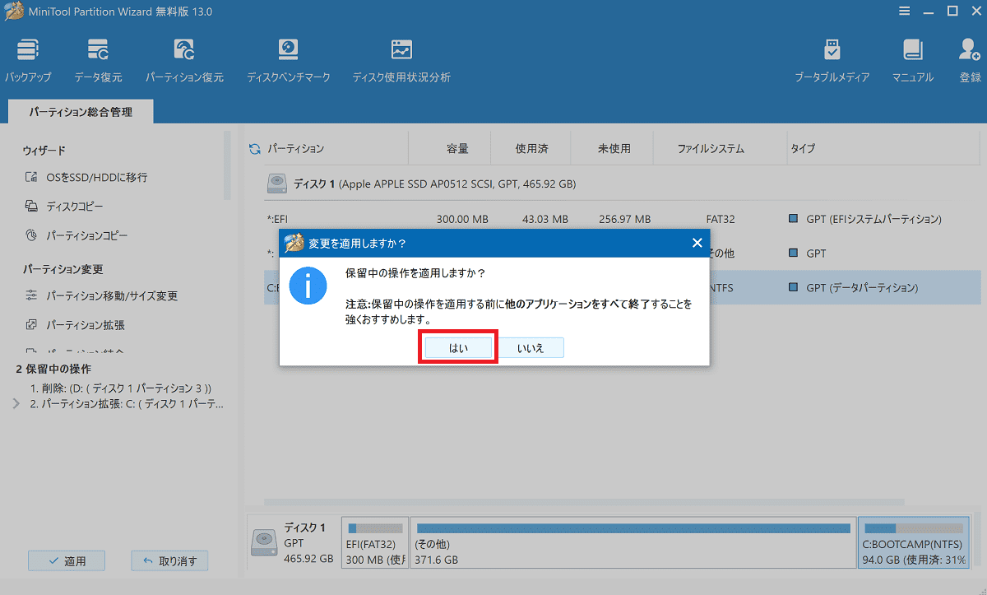The width and height of the screenshot is (987, 595).
Task: Sort by 容量 column header
Action: click(457, 149)
